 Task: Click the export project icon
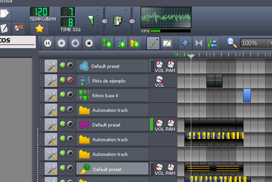click(x=5, y=13)
